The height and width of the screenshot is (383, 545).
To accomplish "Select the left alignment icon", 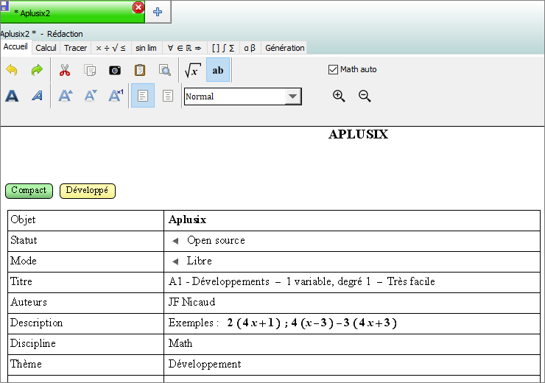I will 143,96.
